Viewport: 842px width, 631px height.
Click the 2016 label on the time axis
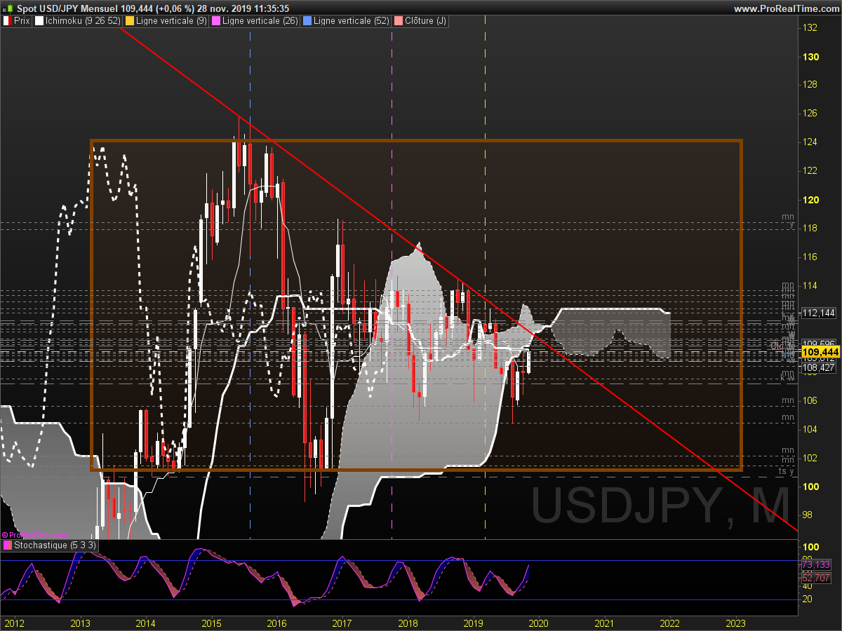[277, 623]
